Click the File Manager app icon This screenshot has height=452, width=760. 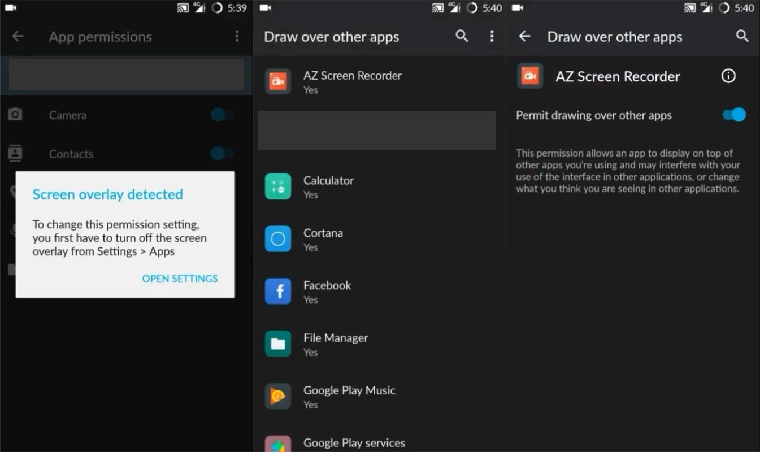[278, 344]
